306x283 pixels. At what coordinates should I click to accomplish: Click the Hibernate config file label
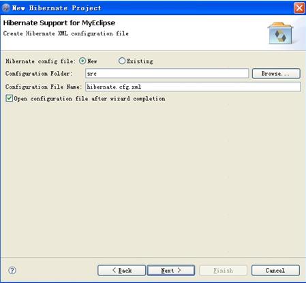(40, 61)
